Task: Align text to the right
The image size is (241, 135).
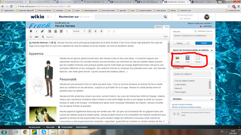Action: tap(101, 31)
